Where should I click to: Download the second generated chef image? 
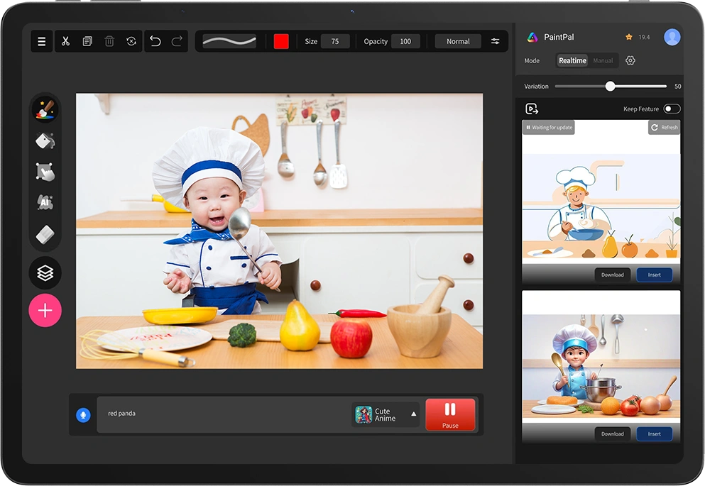(612, 433)
